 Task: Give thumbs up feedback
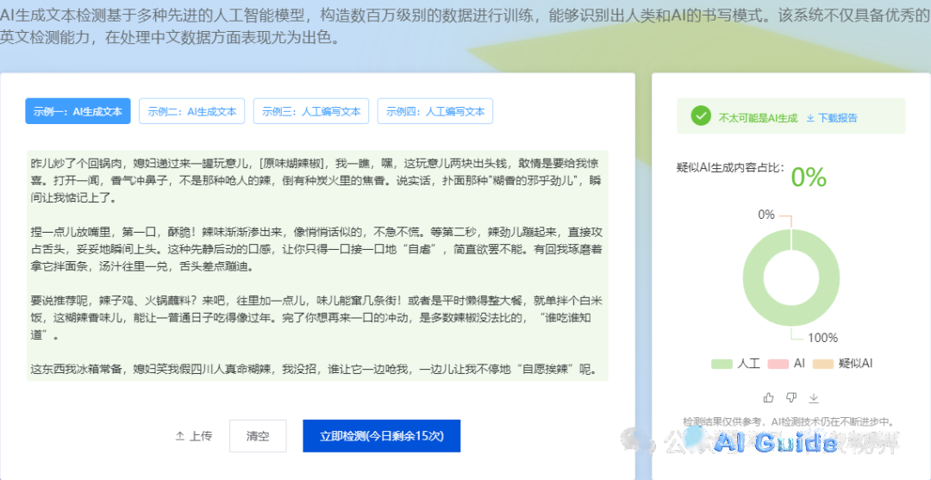[x=769, y=397]
